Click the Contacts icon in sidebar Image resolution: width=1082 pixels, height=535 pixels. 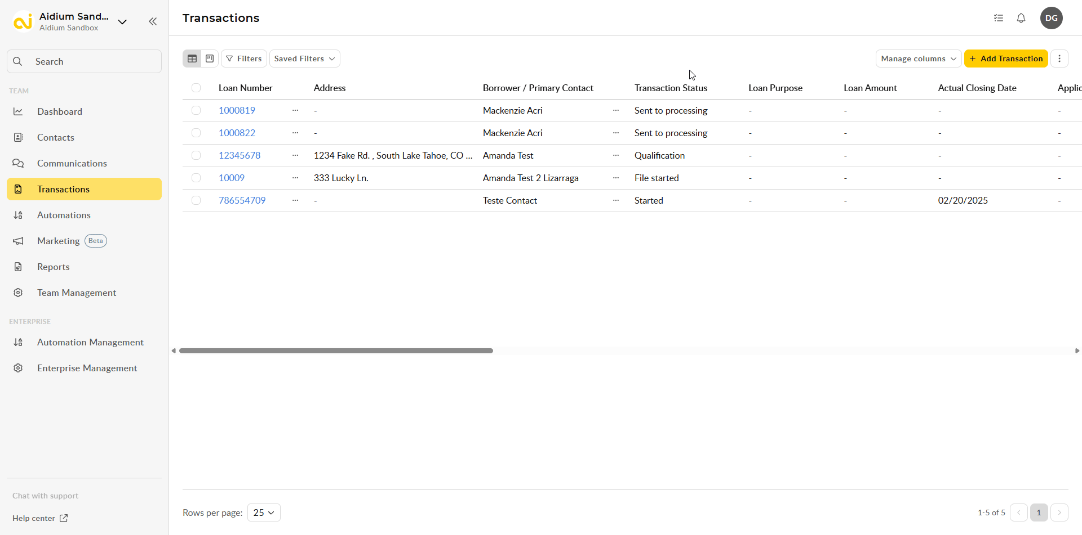18,137
